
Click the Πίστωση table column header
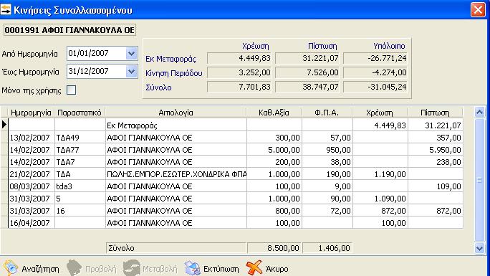click(x=435, y=113)
